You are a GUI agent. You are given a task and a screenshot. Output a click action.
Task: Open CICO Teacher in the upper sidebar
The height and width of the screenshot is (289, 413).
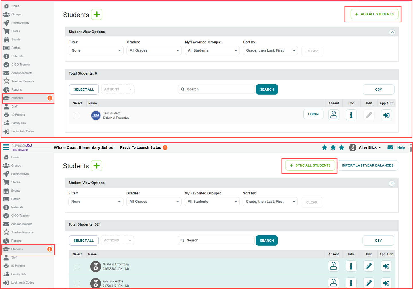21,65
